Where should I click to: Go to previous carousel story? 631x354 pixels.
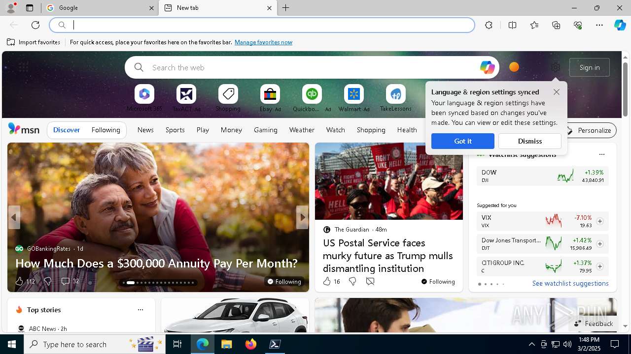click(x=14, y=217)
